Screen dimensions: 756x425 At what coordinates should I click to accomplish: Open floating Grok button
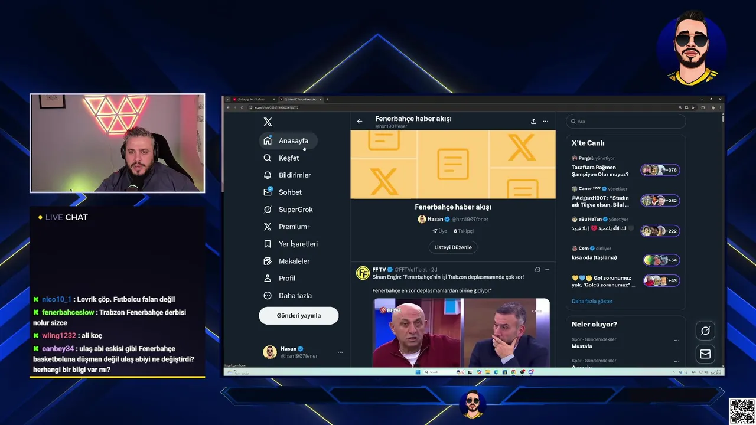[x=705, y=331]
